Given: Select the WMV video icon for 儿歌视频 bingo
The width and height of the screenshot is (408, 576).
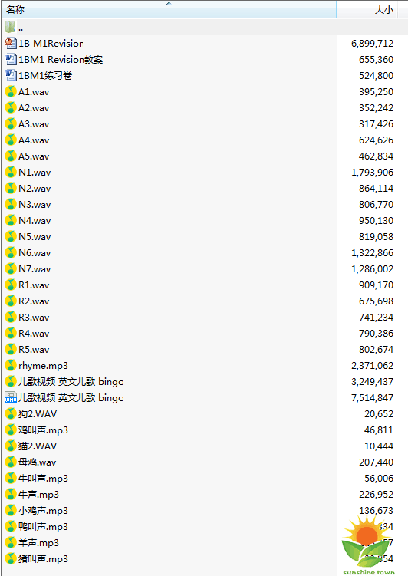Looking at the screenshot, I should [x=10, y=398].
